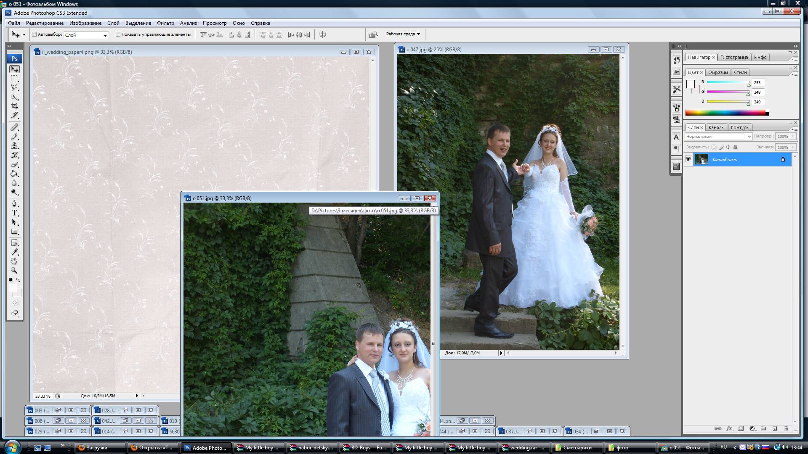Open the Смешарики taskbar button
Image resolution: width=808 pixels, height=454 pixels.
[x=577, y=448]
